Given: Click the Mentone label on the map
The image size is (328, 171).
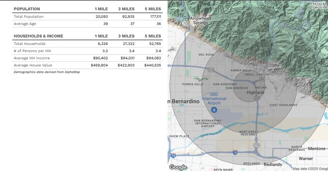Looking at the screenshot, I should (316, 148).
